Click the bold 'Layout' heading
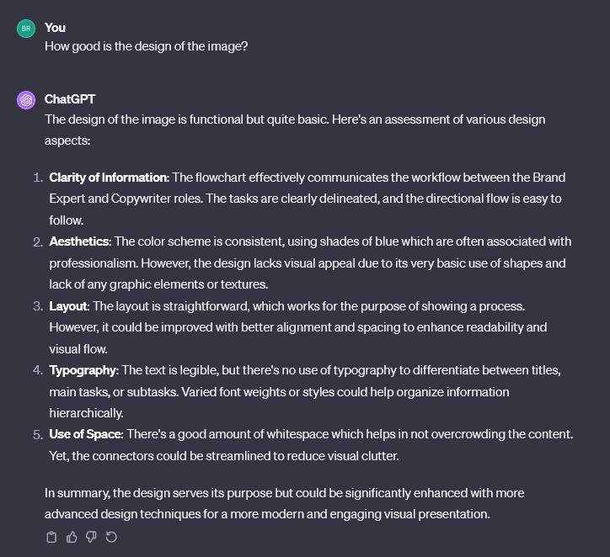610x557 pixels. pos(68,305)
